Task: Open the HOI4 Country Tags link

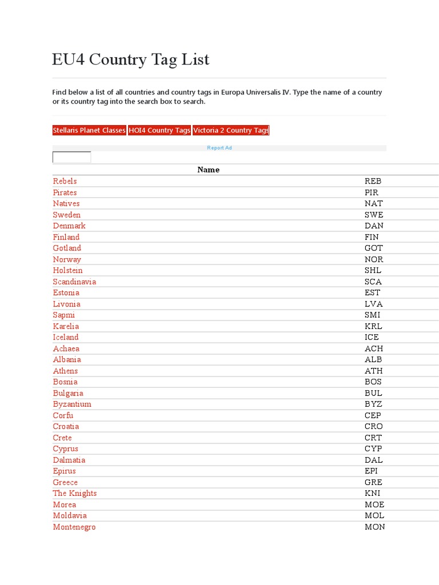Action: 159,130
